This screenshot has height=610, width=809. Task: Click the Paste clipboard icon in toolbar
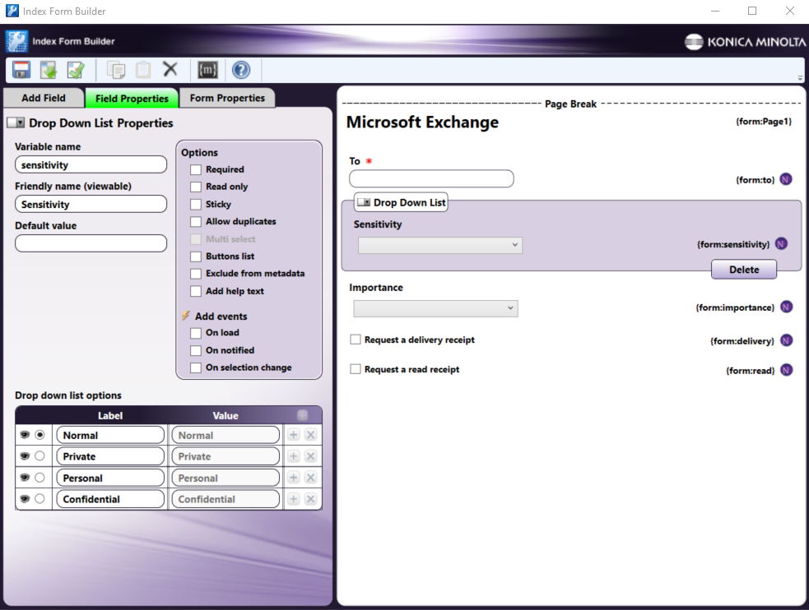pos(143,70)
